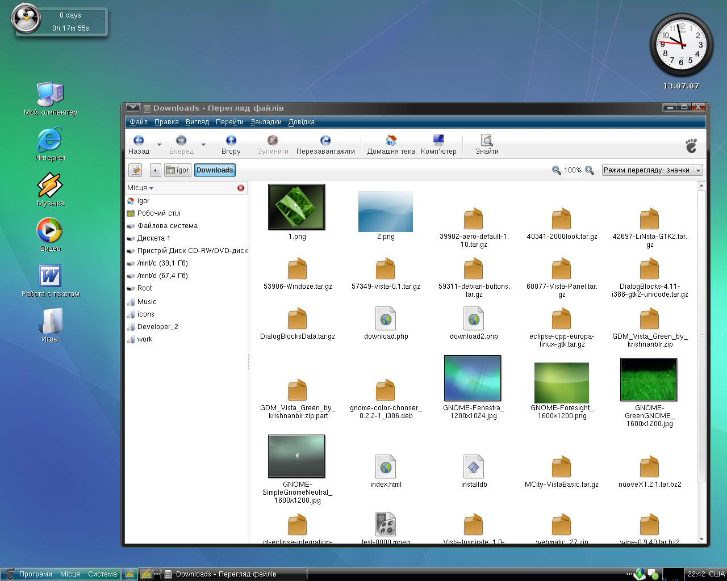The height and width of the screenshot is (581, 727).
Task: Open the Закладки menu
Action: pyautogui.click(x=266, y=122)
